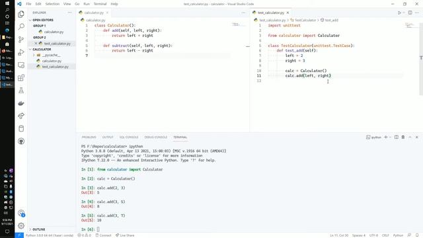This screenshot has height=238, width=423.
Task: Open the GitHub view in activity bar
Action: pyautogui.click(x=21, y=141)
